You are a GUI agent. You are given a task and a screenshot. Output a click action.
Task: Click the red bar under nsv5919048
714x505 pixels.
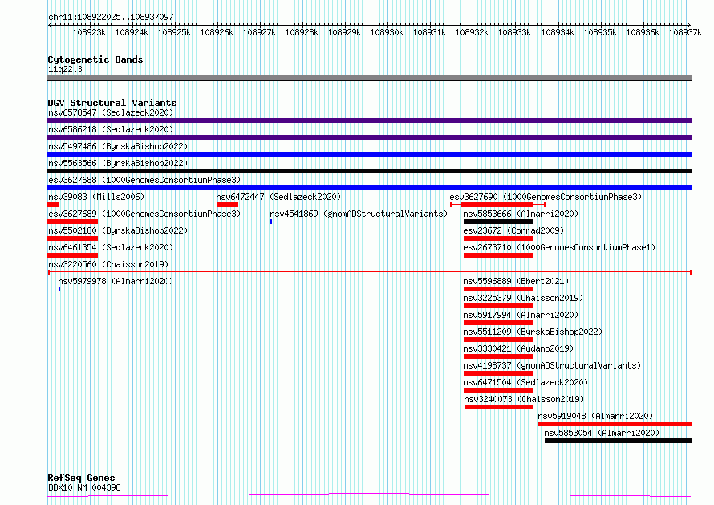point(615,424)
